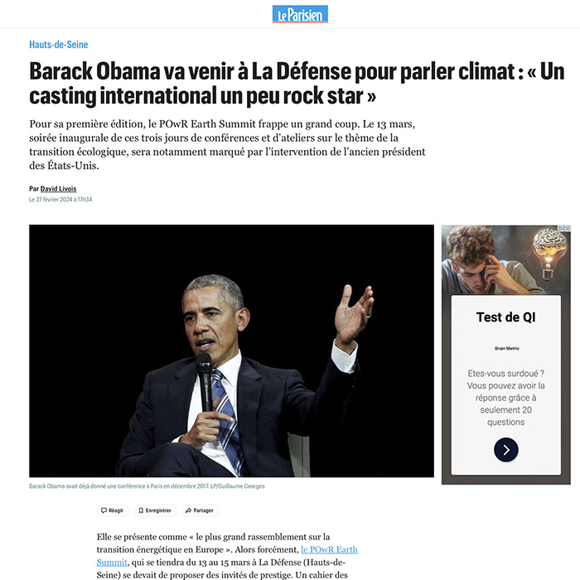Click the "Etes-vous surdoué ?" ad text
Image resolution: width=580 pixels, height=580 pixels.
pyautogui.click(x=505, y=373)
